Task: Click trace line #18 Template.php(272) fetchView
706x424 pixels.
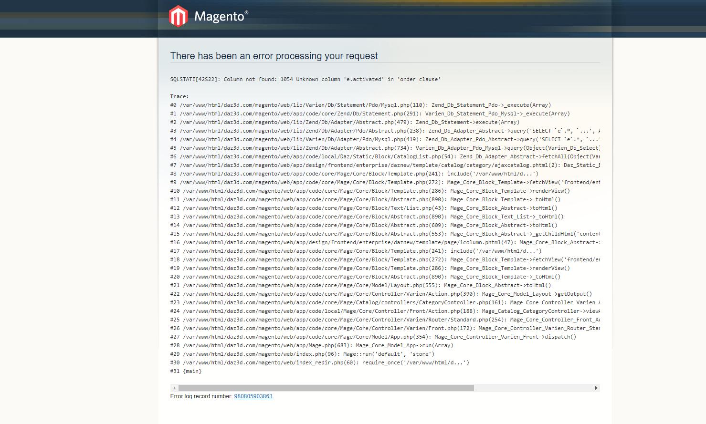Action: tap(385, 259)
